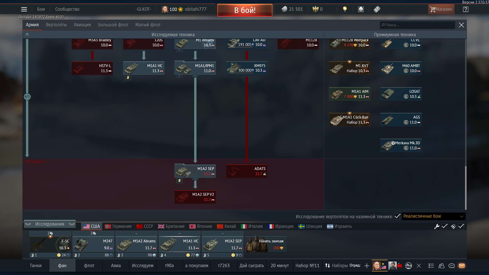Open the Реалистичные бои mode dropdown
This screenshot has width=489, height=275.
tap(433, 216)
